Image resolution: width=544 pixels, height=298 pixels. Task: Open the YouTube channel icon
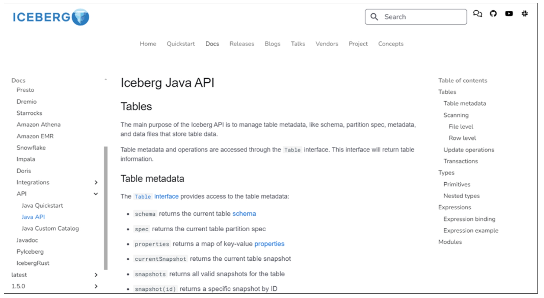tap(509, 13)
